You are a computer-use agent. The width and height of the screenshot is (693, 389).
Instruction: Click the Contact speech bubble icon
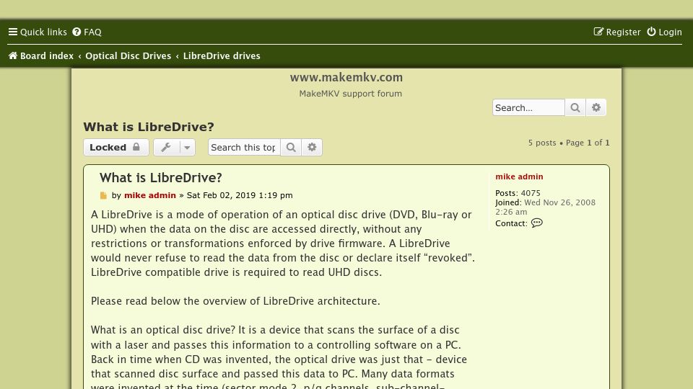point(536,223)
